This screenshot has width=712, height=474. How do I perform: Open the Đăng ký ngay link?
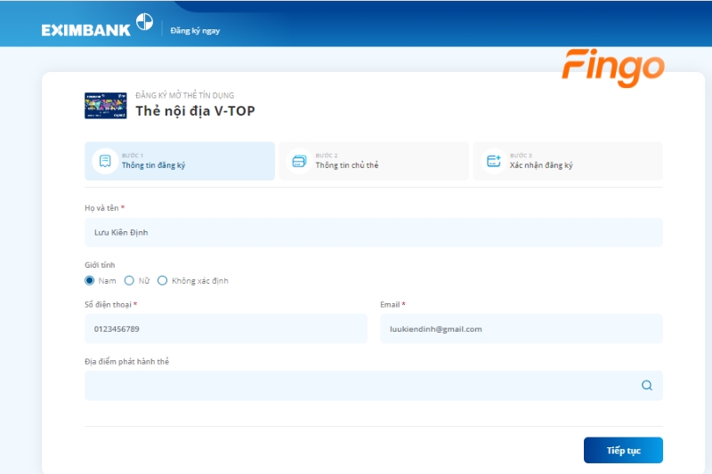[195, 31]
